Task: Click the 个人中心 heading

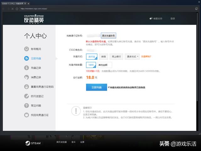Action: [x=35, y=36]
